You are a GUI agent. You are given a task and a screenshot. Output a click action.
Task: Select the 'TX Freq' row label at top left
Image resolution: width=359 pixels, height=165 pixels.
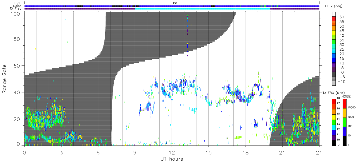coord(15,8)
